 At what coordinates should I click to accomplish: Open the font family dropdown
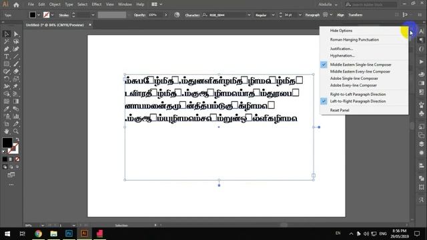pyautogui.click(x=249, y=15)
